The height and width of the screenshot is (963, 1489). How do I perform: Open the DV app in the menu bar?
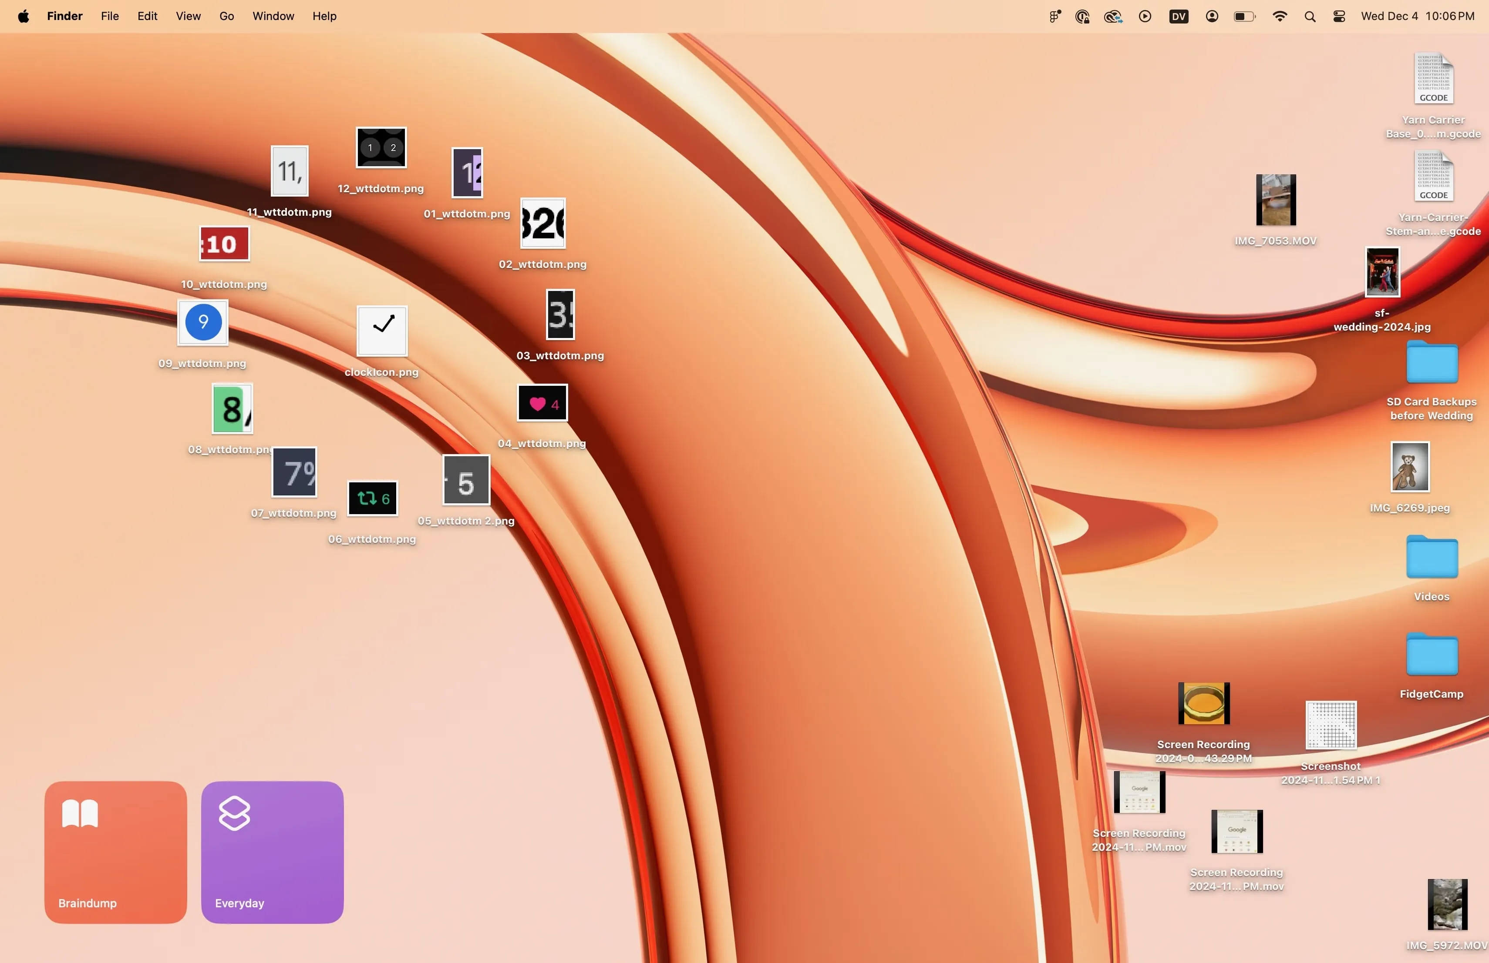[1179, 16]
